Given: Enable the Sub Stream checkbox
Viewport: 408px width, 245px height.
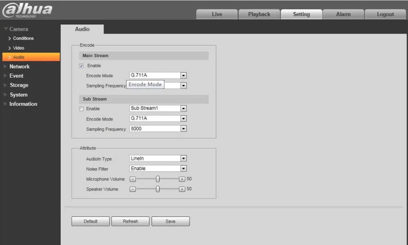Looking at the screenshot, I should coord(82,109).
